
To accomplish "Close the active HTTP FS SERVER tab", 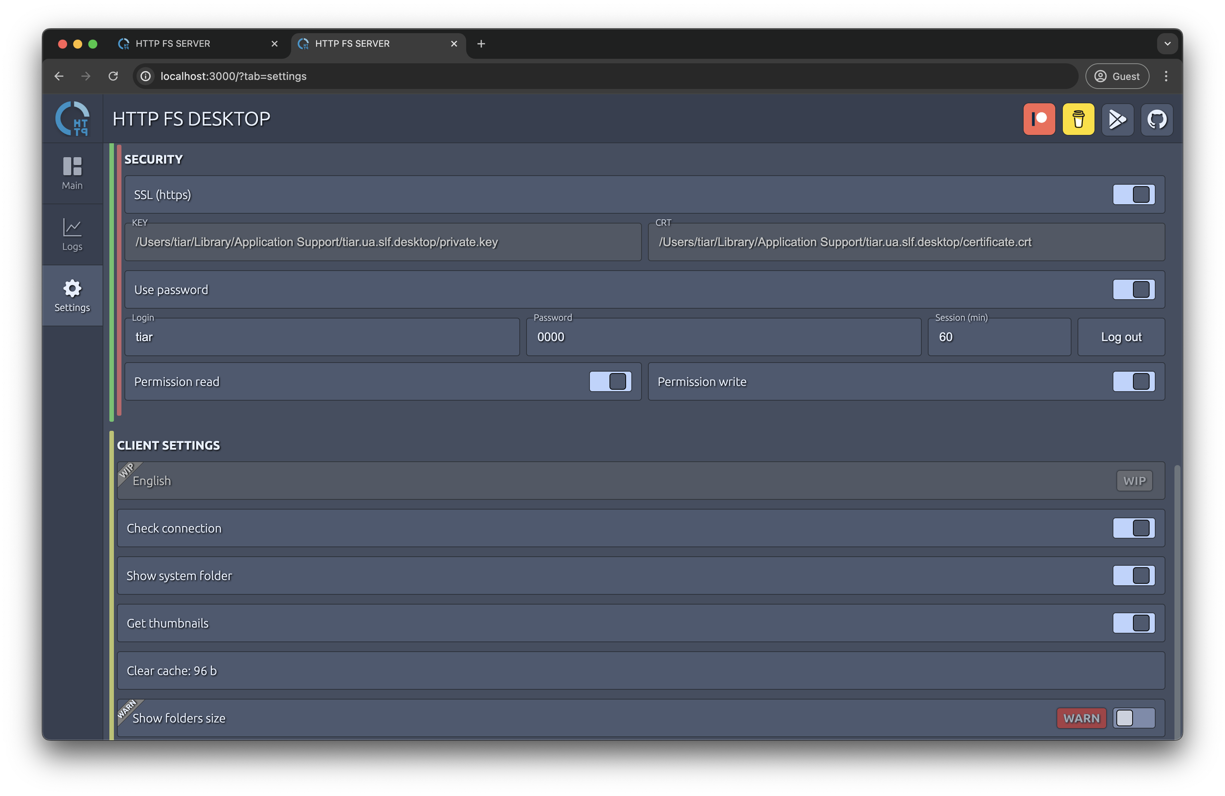I will click(454, 44).
